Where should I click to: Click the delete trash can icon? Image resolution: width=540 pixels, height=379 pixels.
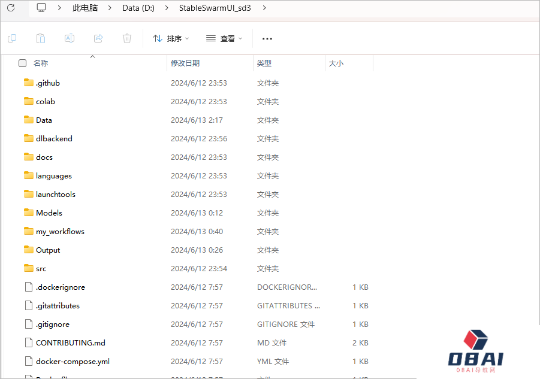point(127,38)
